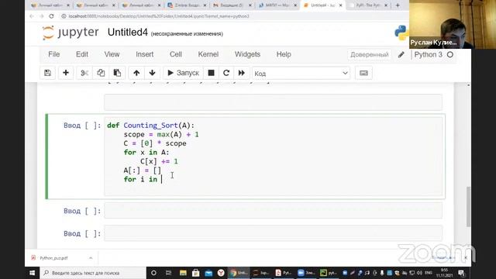Go back with the browser back arrow
The image size is (496, 279).
pyautogui.click(x=31, y=16)
